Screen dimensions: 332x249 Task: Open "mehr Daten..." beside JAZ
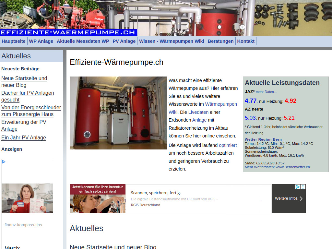(x=266, y=92)
